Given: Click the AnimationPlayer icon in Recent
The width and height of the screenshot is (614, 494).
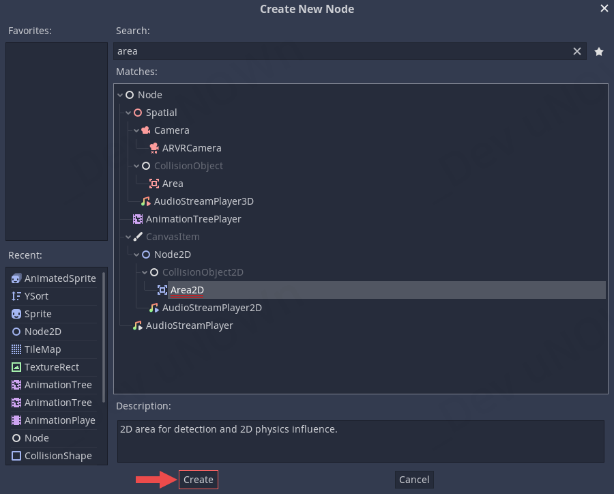Looking at the screenshot, I should click(x=16, y=420).
